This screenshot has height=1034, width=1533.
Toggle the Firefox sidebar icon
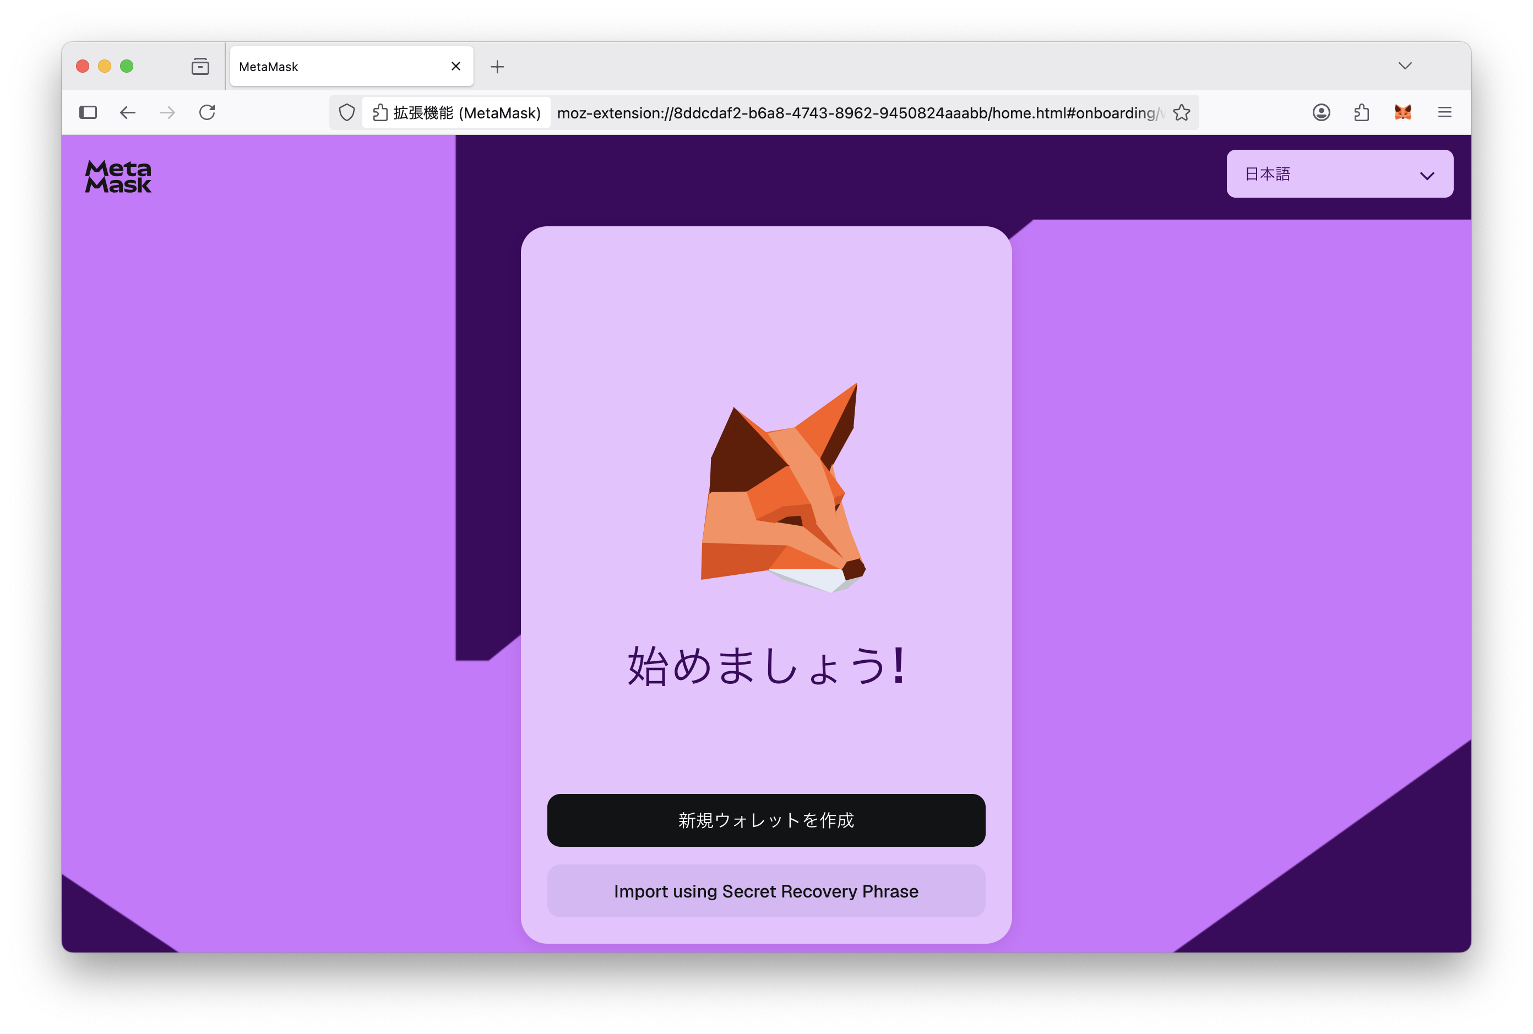pos(88,113)
